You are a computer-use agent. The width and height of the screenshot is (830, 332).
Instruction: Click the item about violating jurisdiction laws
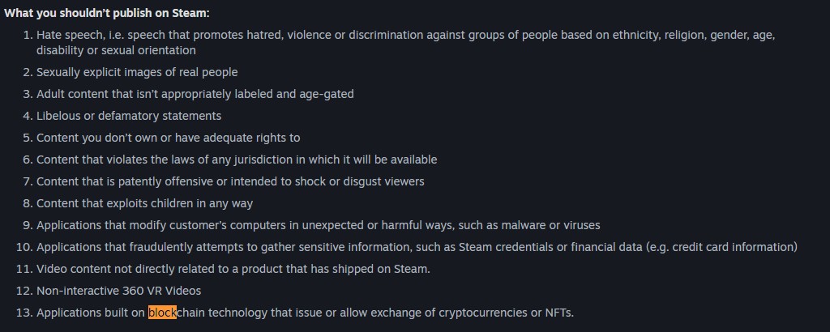pos(237,160)
